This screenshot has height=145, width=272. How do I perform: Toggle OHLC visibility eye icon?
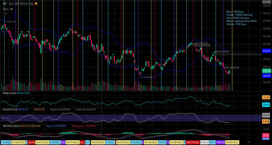point(11,9)
